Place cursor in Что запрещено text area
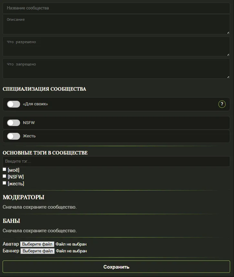 116,69
